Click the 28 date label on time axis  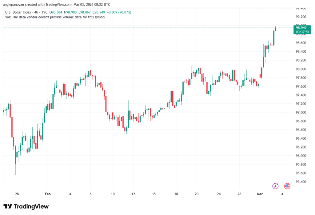pyautogui.click(x=17, y=194)
